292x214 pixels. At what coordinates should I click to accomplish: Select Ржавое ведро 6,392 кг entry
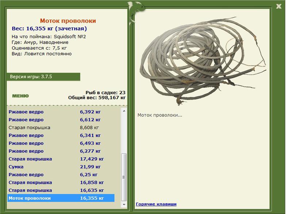61,112
